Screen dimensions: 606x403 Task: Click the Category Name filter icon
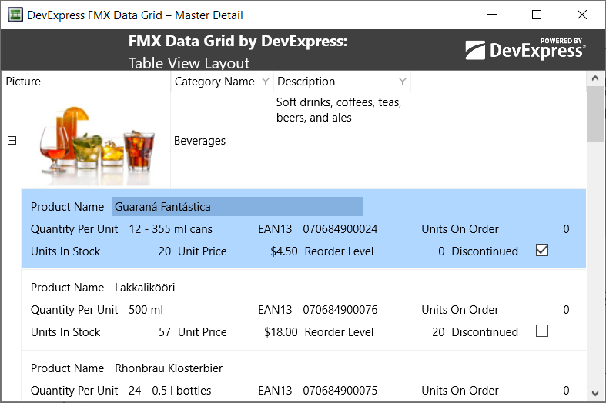point(266,82)
